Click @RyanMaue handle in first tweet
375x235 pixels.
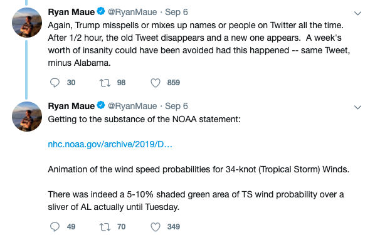(132, 12)
